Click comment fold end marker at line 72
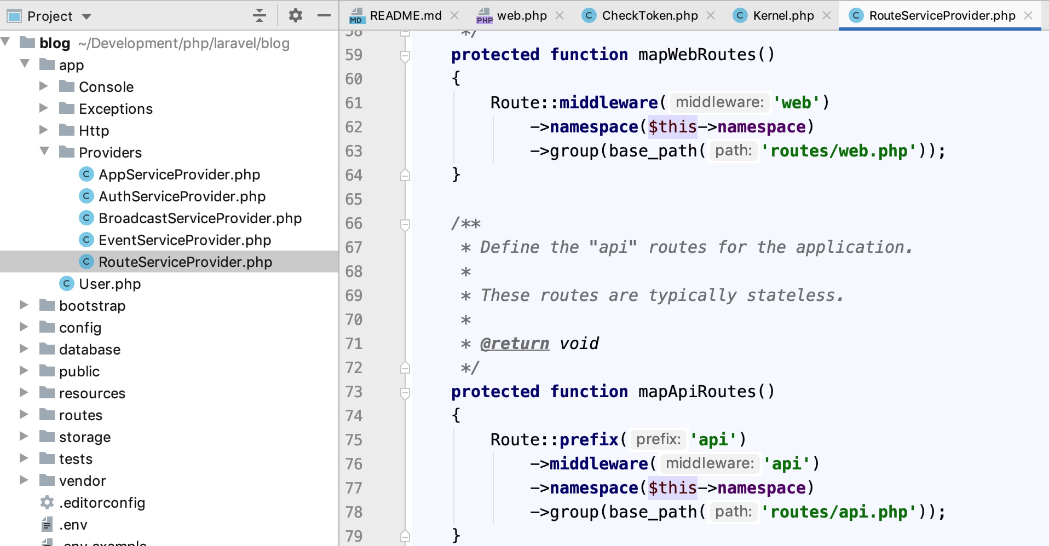This screenshot has width=1049, height=546. (x=405, y=368)
